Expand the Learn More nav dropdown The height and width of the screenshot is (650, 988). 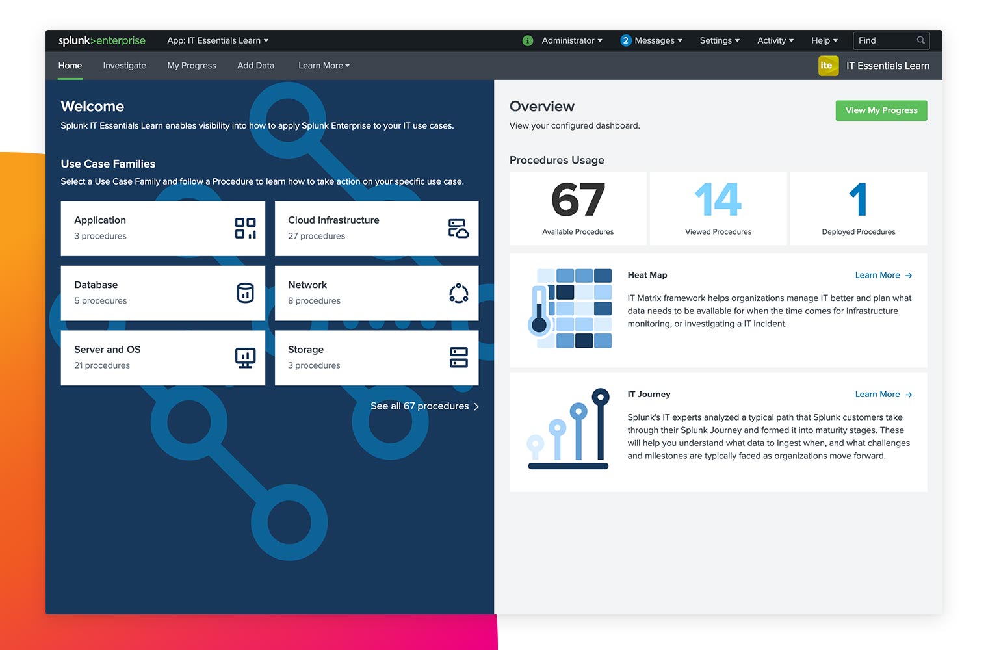point(324,66)
